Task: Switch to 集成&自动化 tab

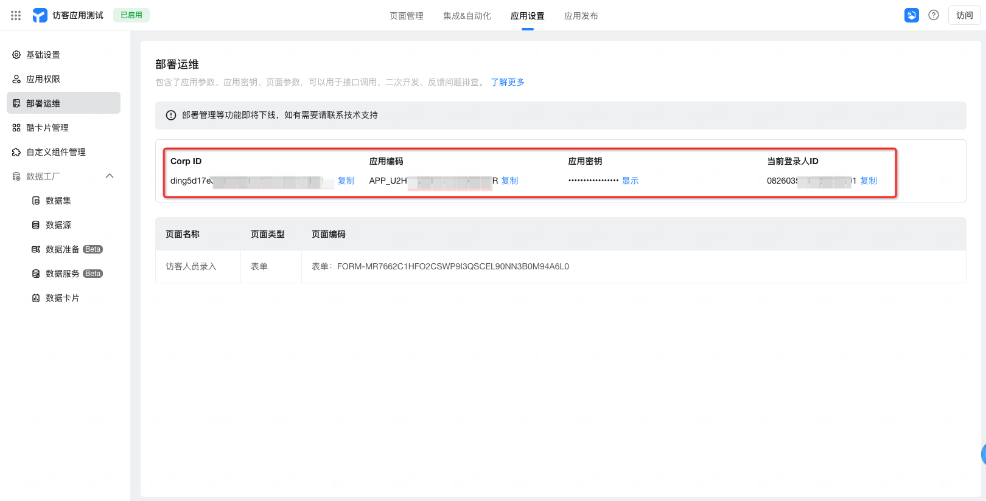Action: (x=467, y=16)
